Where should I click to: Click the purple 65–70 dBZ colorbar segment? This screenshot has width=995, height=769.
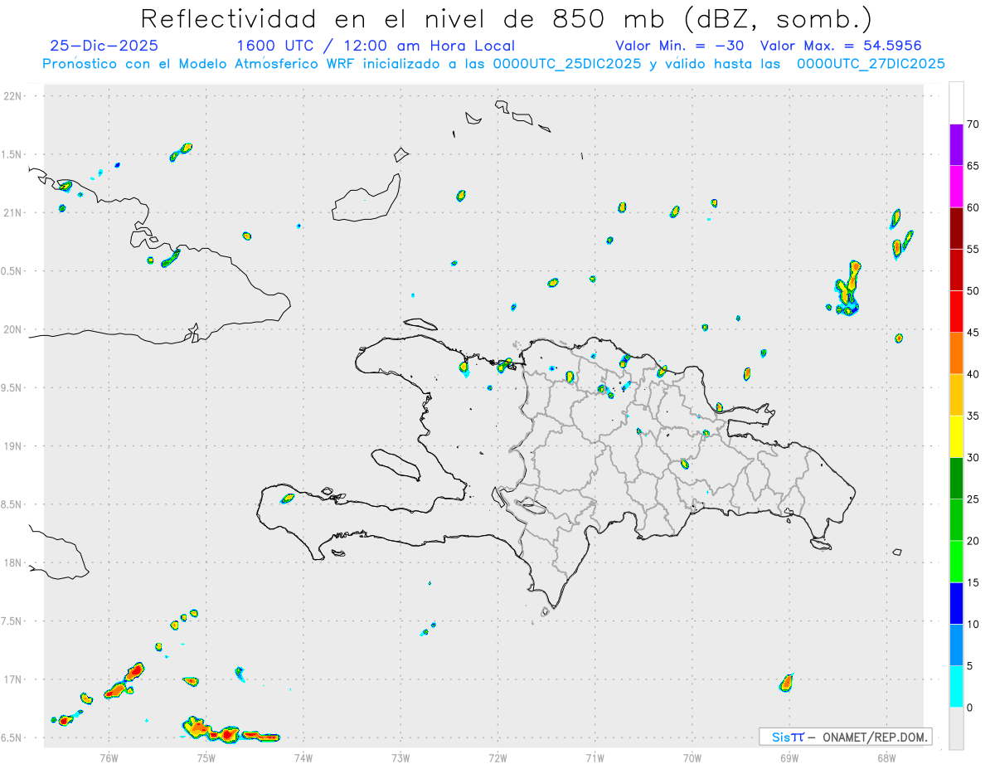click(956, 144)
